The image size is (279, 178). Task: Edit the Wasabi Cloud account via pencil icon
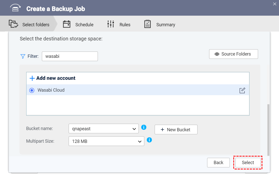coord(242,90)
